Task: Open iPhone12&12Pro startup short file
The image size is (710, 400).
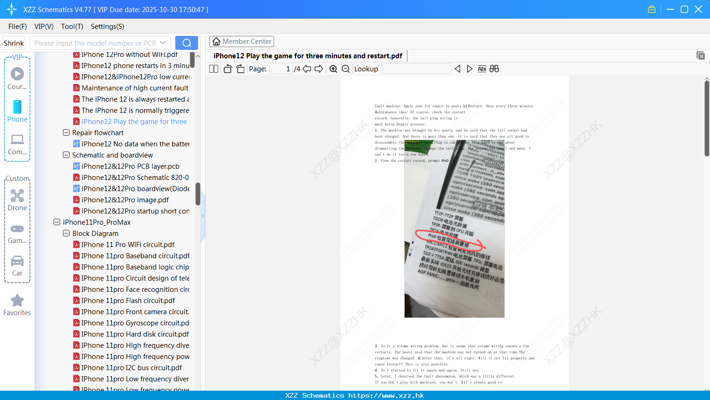Action: (x=131, y=211)
